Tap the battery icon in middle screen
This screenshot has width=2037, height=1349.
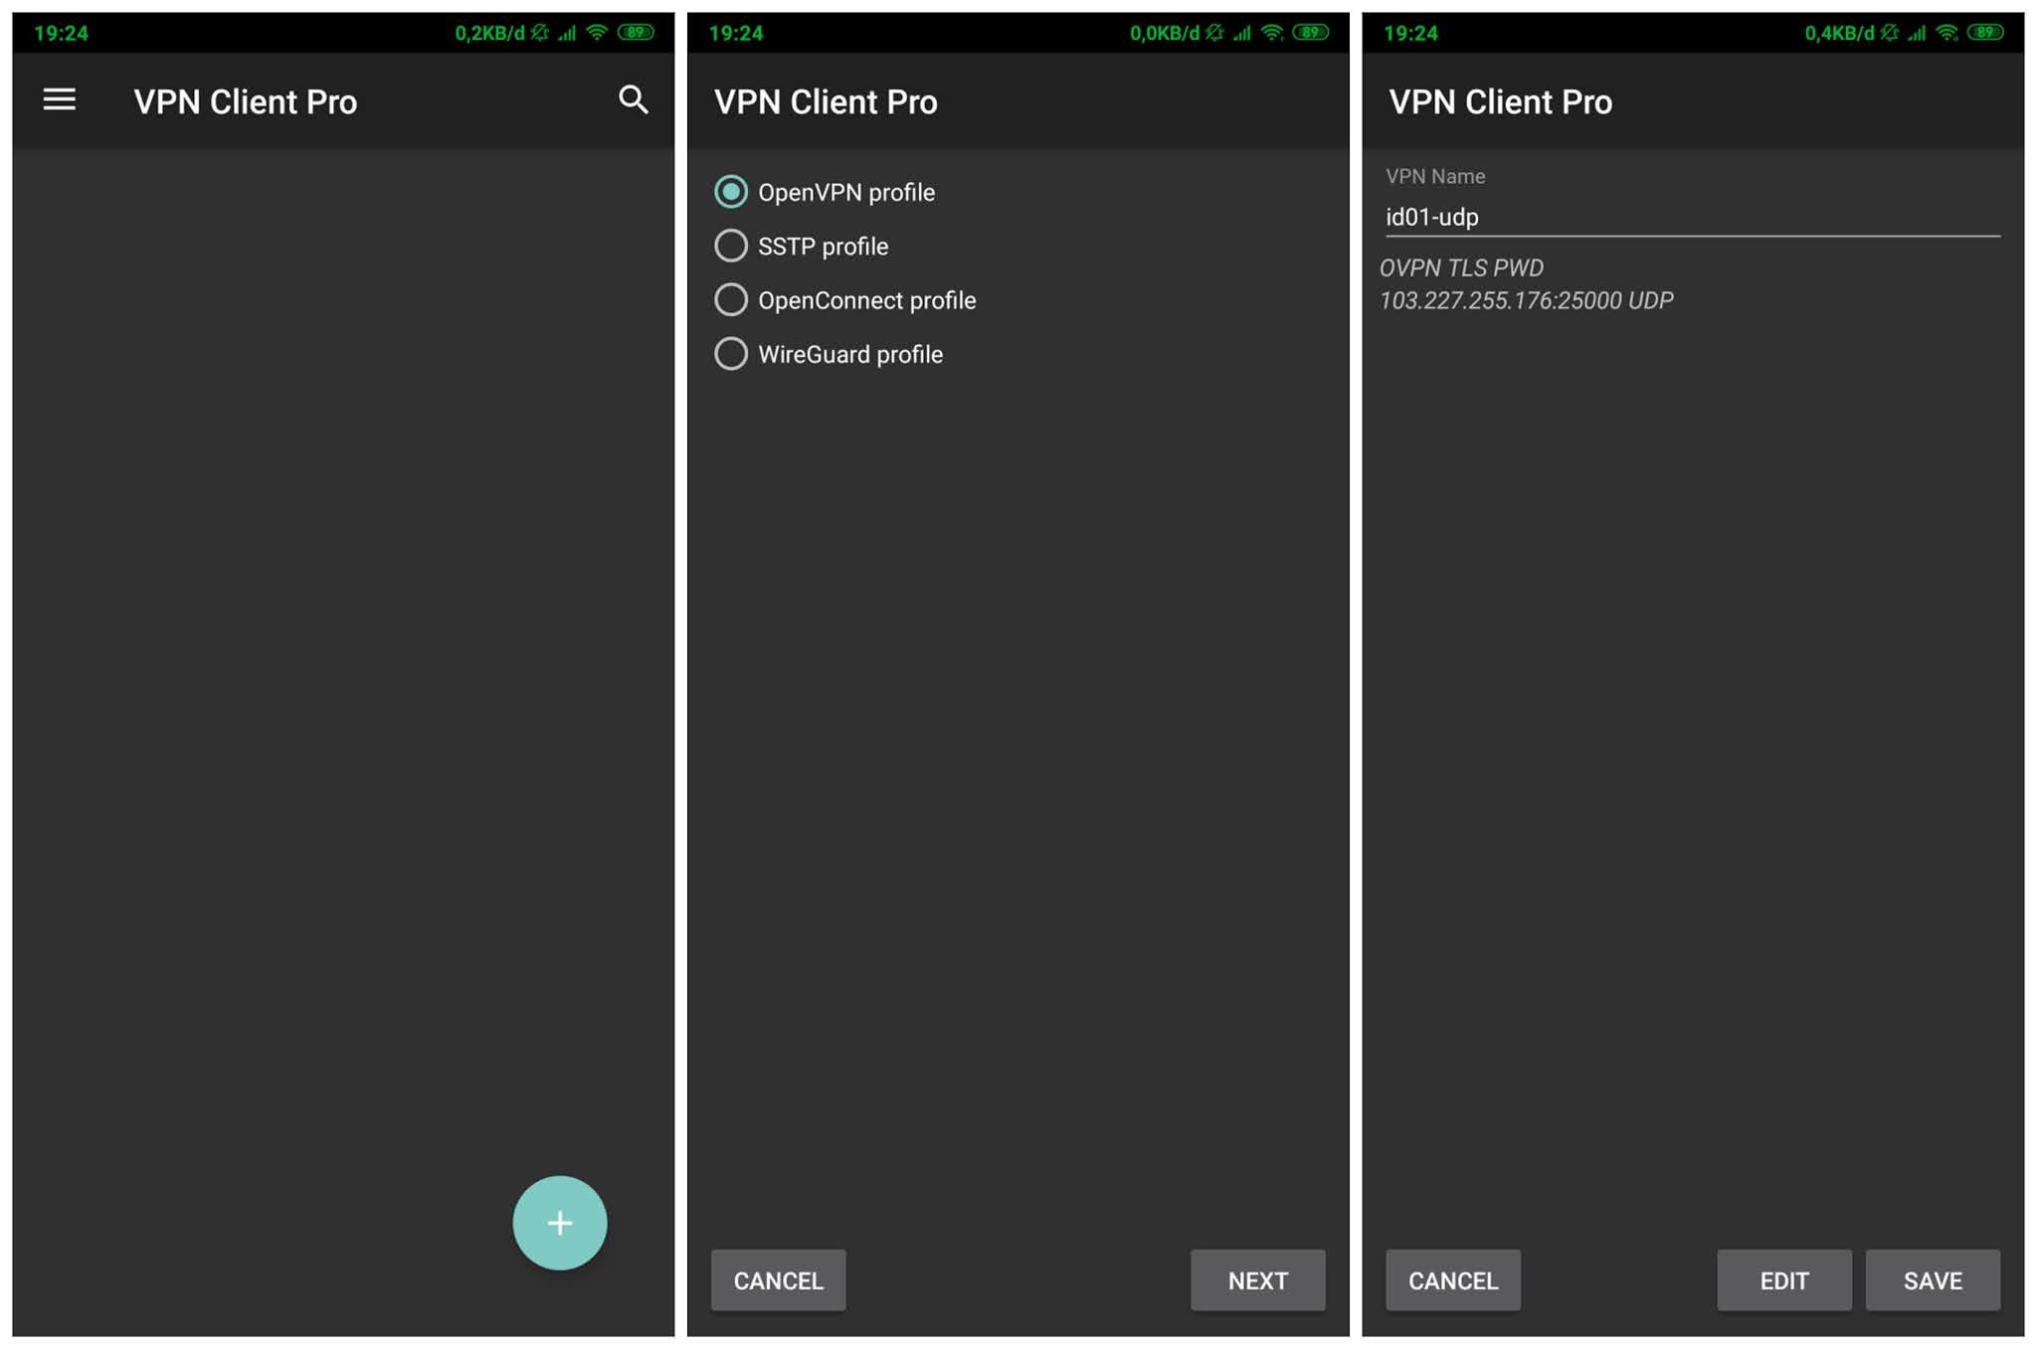pos(1311,33)
